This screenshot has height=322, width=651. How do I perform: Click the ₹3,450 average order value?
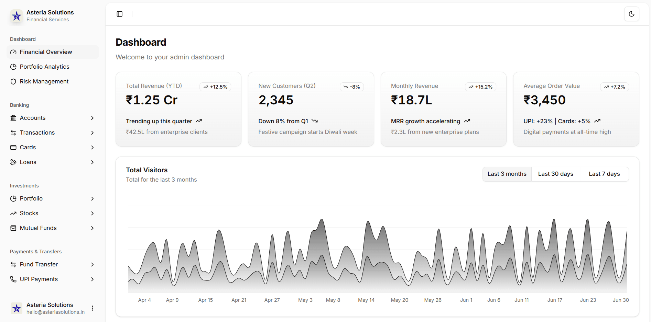[x=544, y=100]
